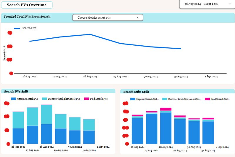Select the Discover segment of the 31 Aug PVs bar
Screen dimensions: 235x157
(89, 125)
